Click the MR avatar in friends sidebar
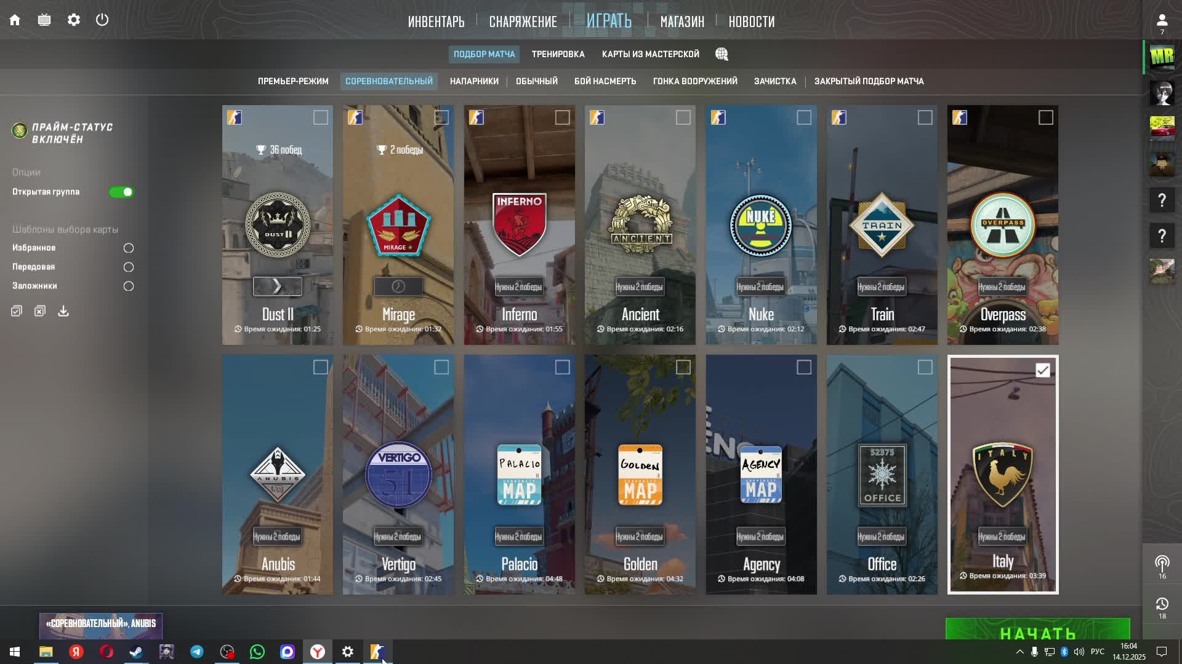Screen dimensions: 1182x664 pos(1162,57)
